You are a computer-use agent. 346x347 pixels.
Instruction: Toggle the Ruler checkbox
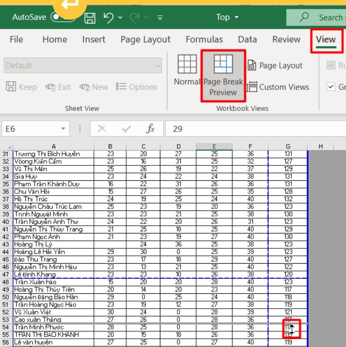click(332, 65)
